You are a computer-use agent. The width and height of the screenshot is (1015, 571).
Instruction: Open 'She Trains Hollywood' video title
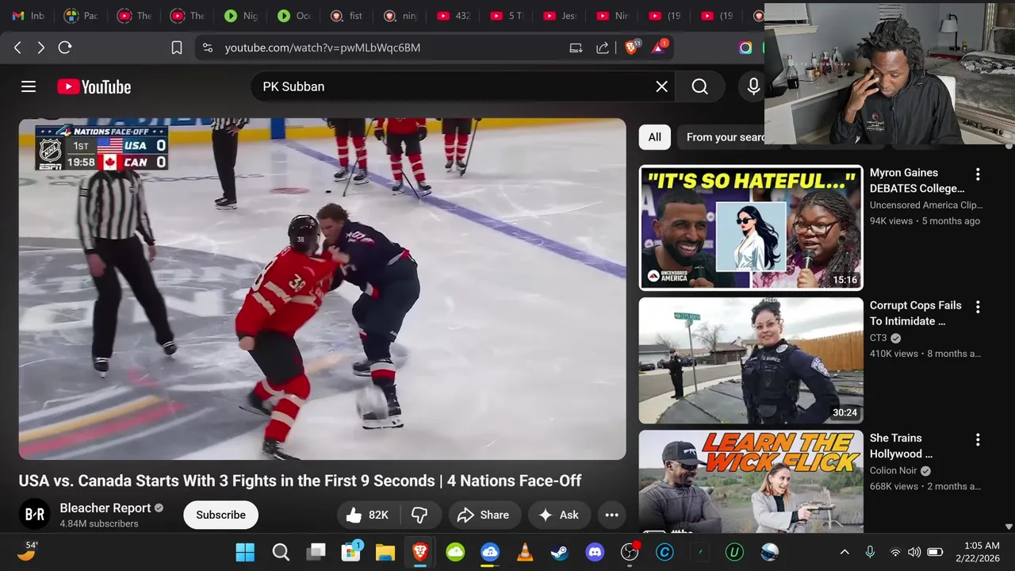click(902, 446)
